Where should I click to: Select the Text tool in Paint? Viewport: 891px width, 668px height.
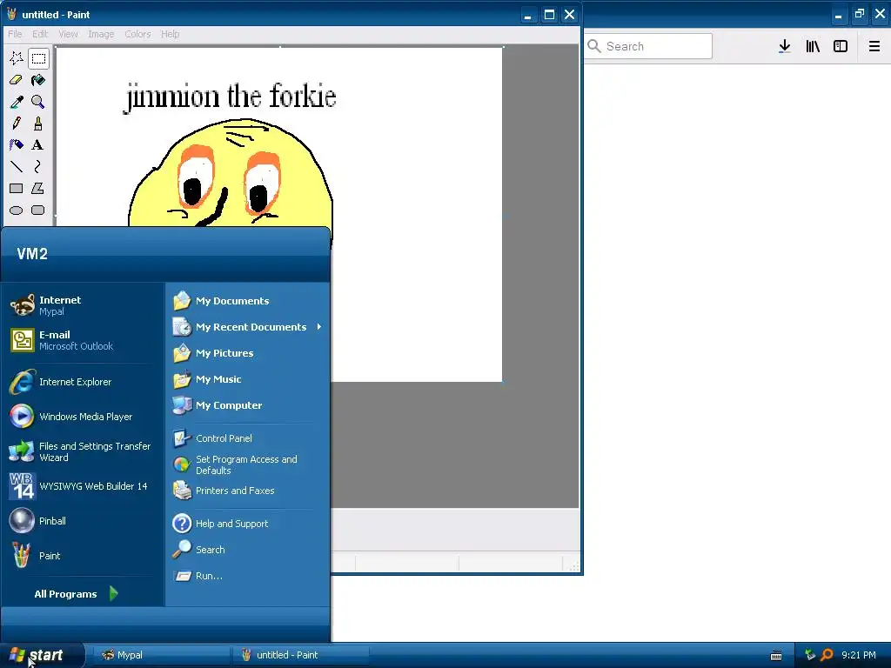point(38,145)
